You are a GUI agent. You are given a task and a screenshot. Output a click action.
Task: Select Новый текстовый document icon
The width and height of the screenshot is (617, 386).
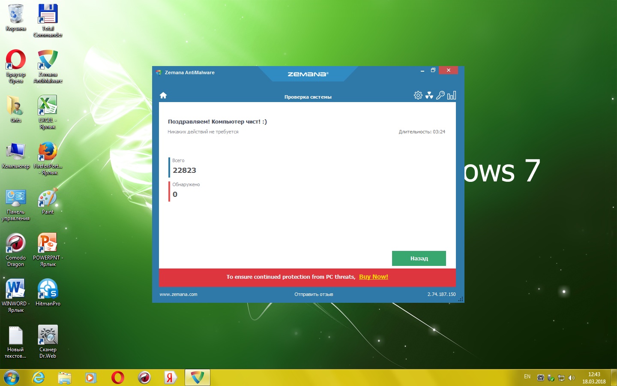click(16, 342)
